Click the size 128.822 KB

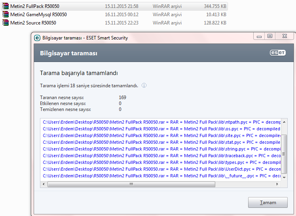coord(215,23)
